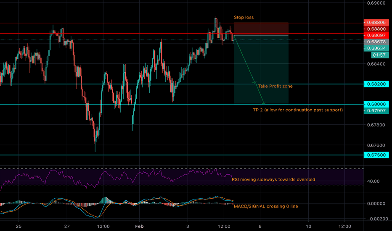The height and width of the screenshot is (231, 392).
Task: Select the cyan horizontal line at 0.68200
Action: [x=182, y=84]
